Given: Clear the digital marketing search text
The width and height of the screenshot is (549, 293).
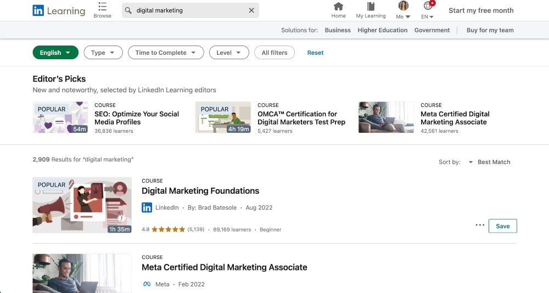Looking at the screenshot, I should click(251, 10).
